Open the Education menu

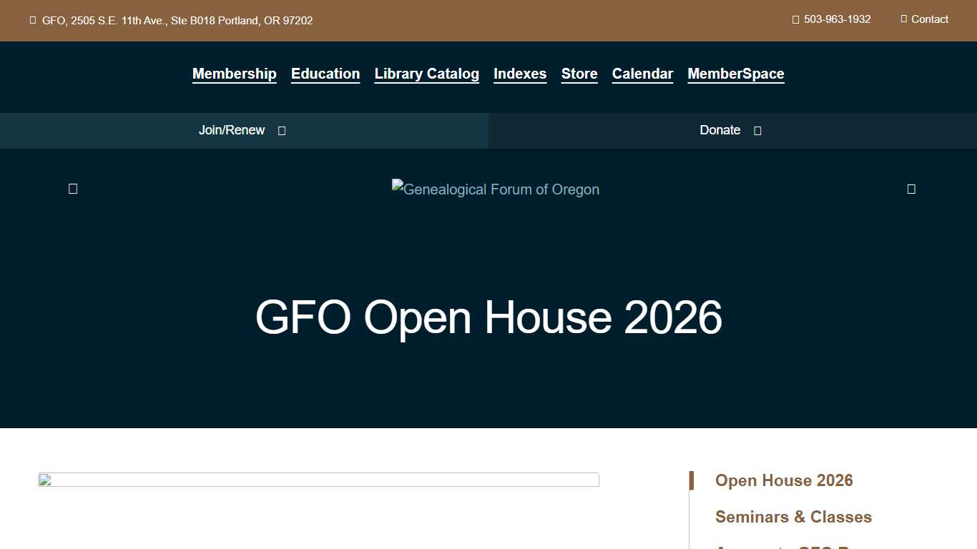[x=325, y=74]
